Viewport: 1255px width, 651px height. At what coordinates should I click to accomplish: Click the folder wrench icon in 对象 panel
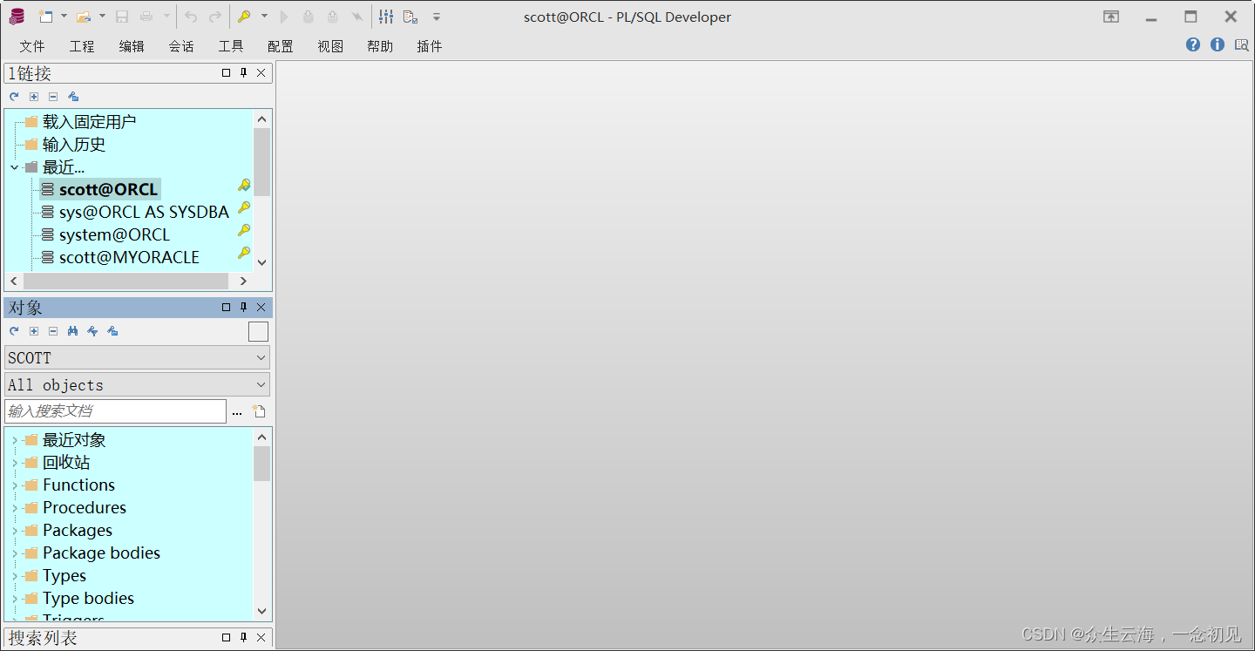pyautogui.click(x=112, y=331)
